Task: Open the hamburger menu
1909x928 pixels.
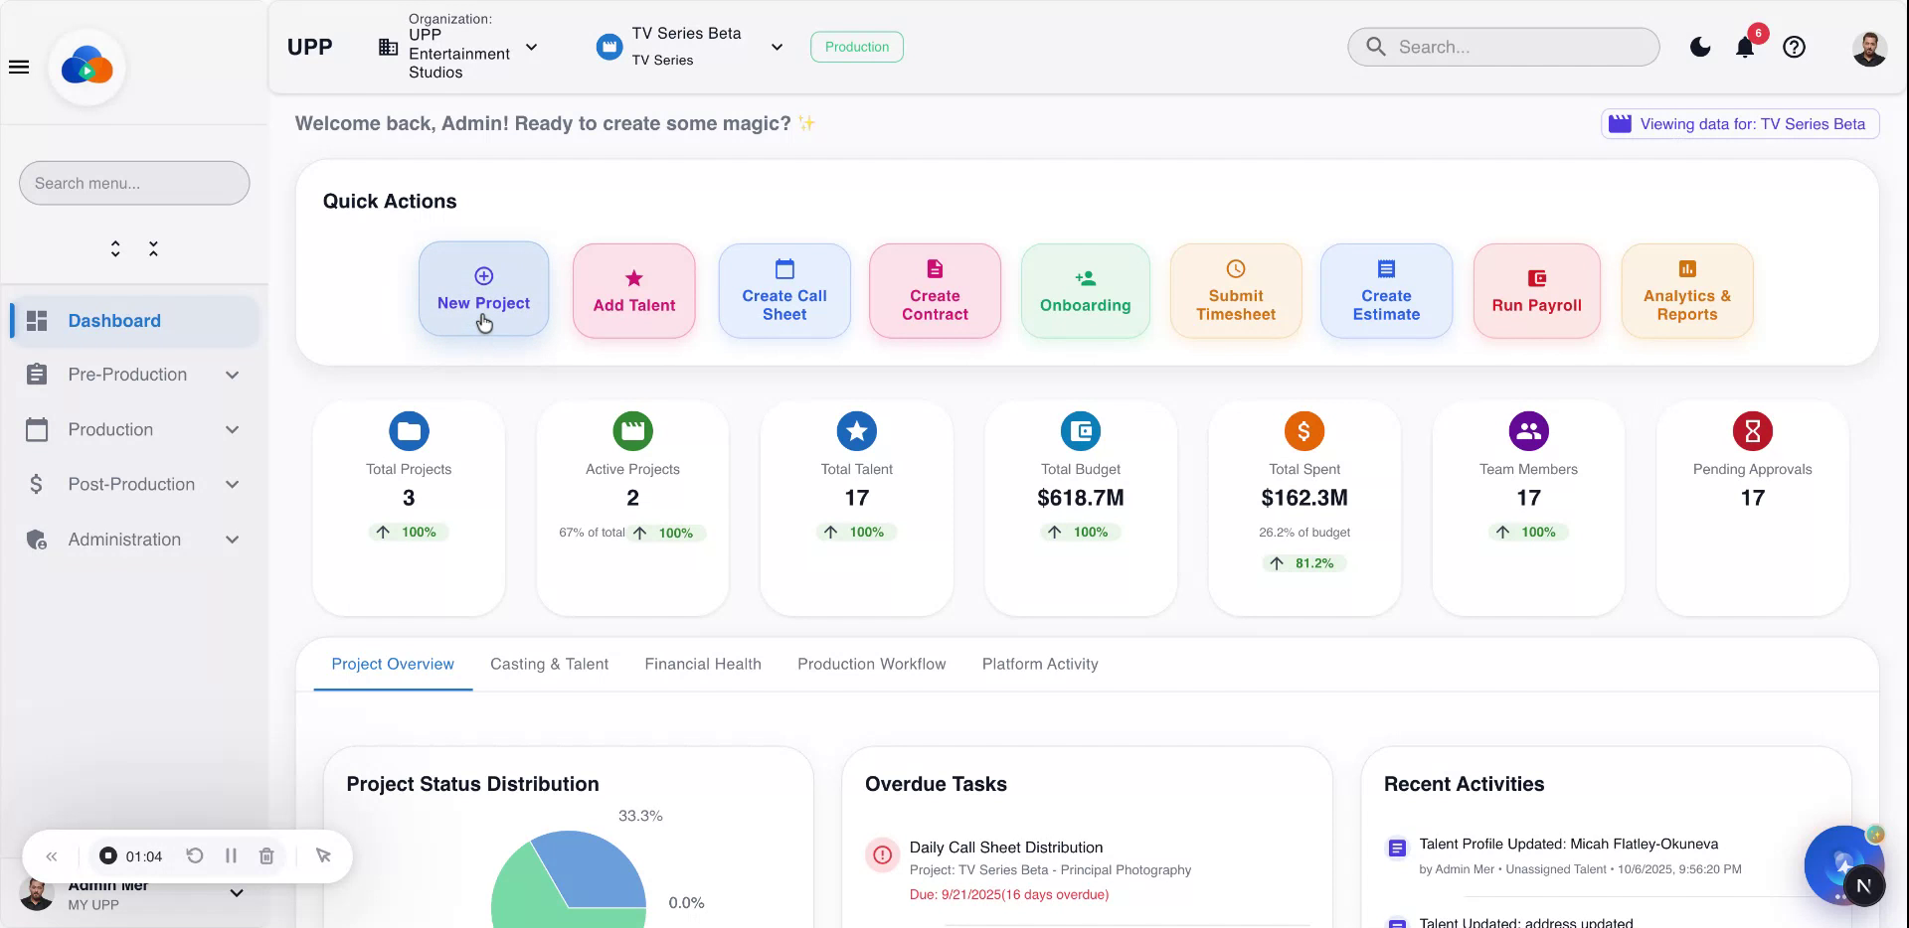Action: [x=19, y=67]
